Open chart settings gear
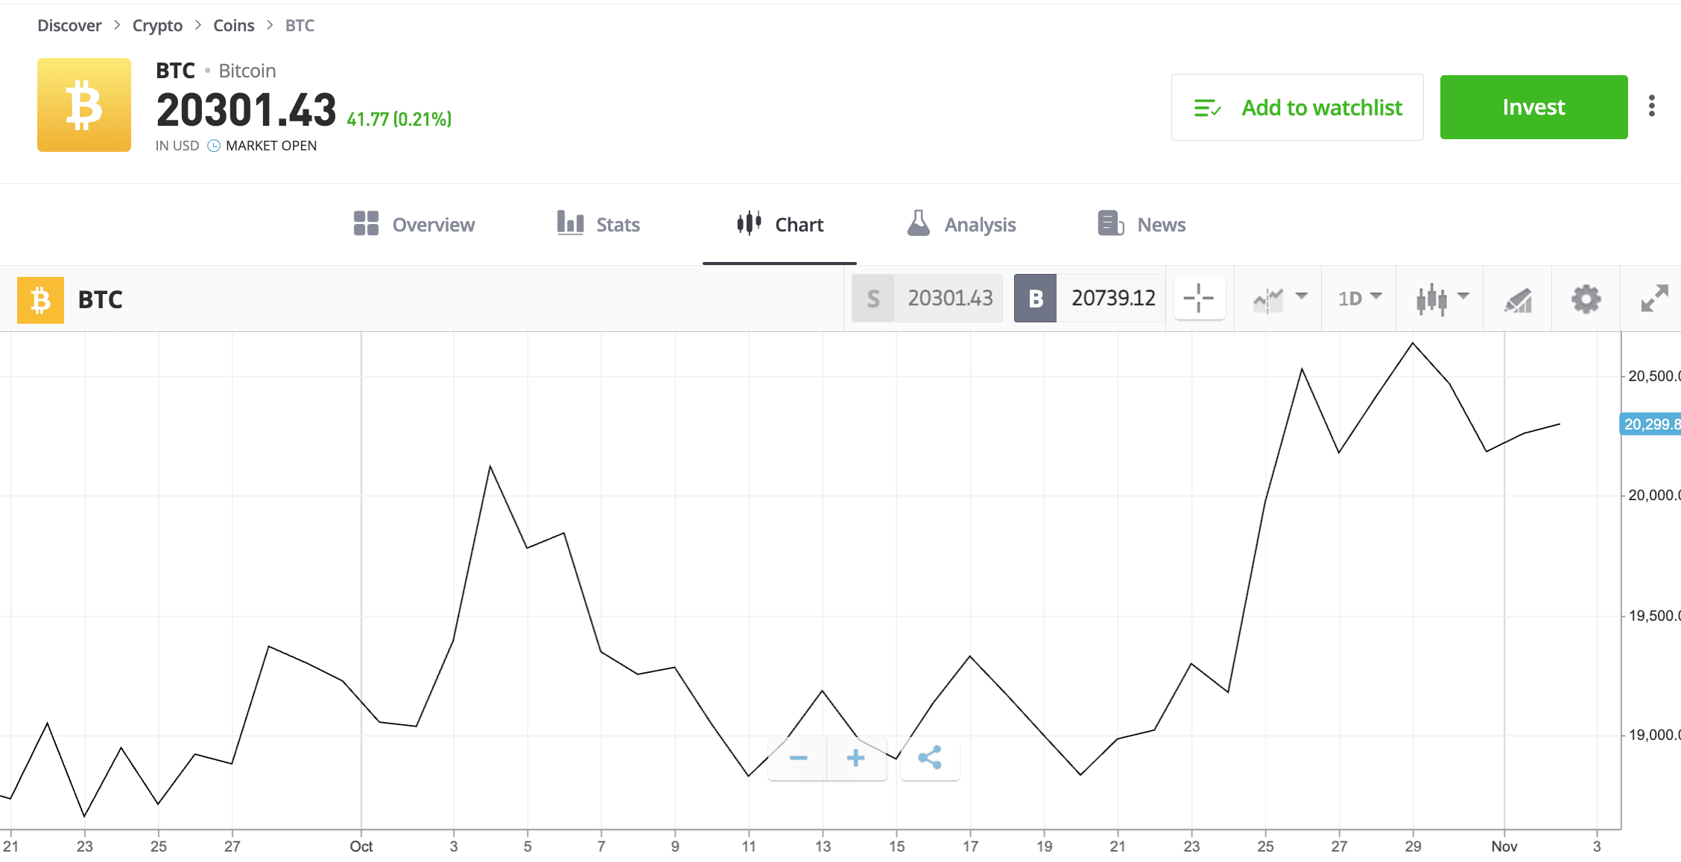The image size is (1681, 862). point(1586,299)
